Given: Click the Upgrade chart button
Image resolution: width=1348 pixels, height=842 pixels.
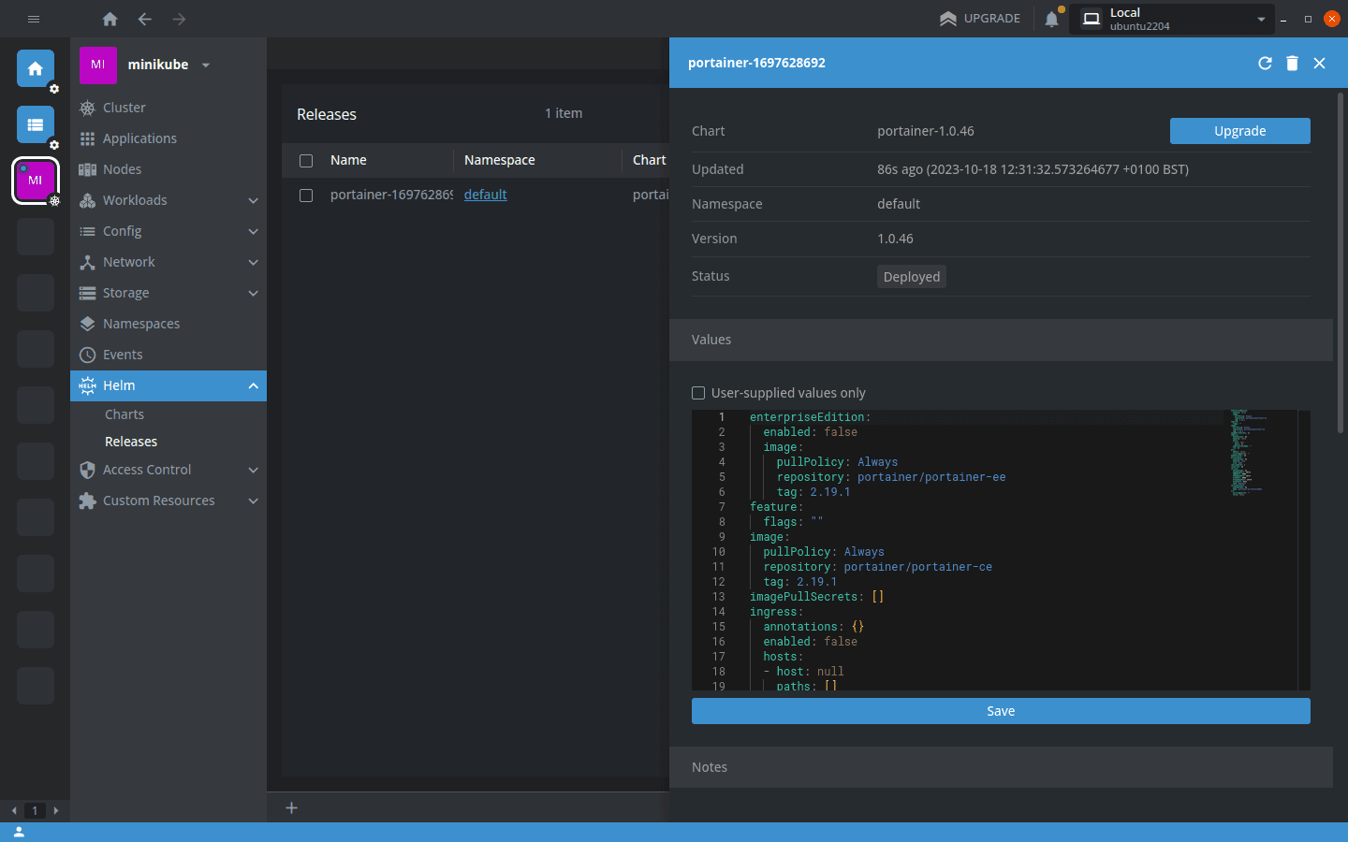Looking at the screenshot, I should (x=1239, y=131).
